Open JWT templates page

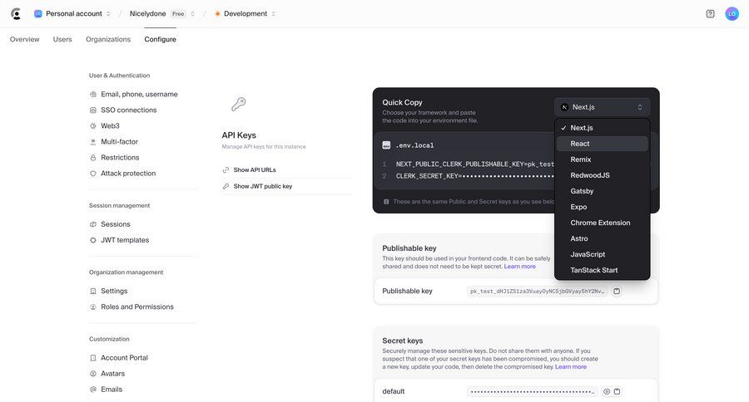125,240
